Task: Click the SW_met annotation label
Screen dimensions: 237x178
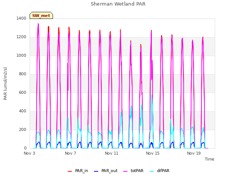Action: (41, 16)
